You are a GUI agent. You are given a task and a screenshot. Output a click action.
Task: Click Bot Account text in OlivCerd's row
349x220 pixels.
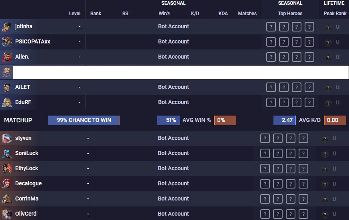click(174, 214)
